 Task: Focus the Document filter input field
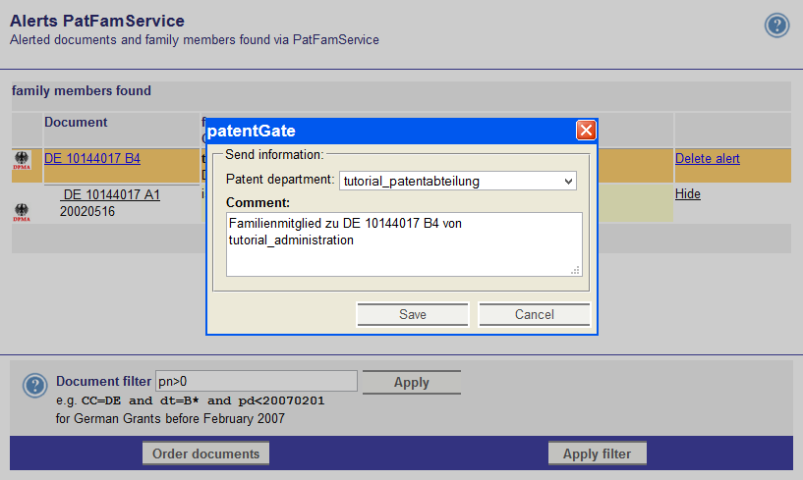click(x=257, y=381)
